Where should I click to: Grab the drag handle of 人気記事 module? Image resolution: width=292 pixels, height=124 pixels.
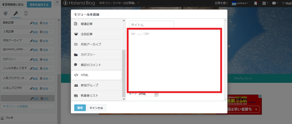pos(51,32)
